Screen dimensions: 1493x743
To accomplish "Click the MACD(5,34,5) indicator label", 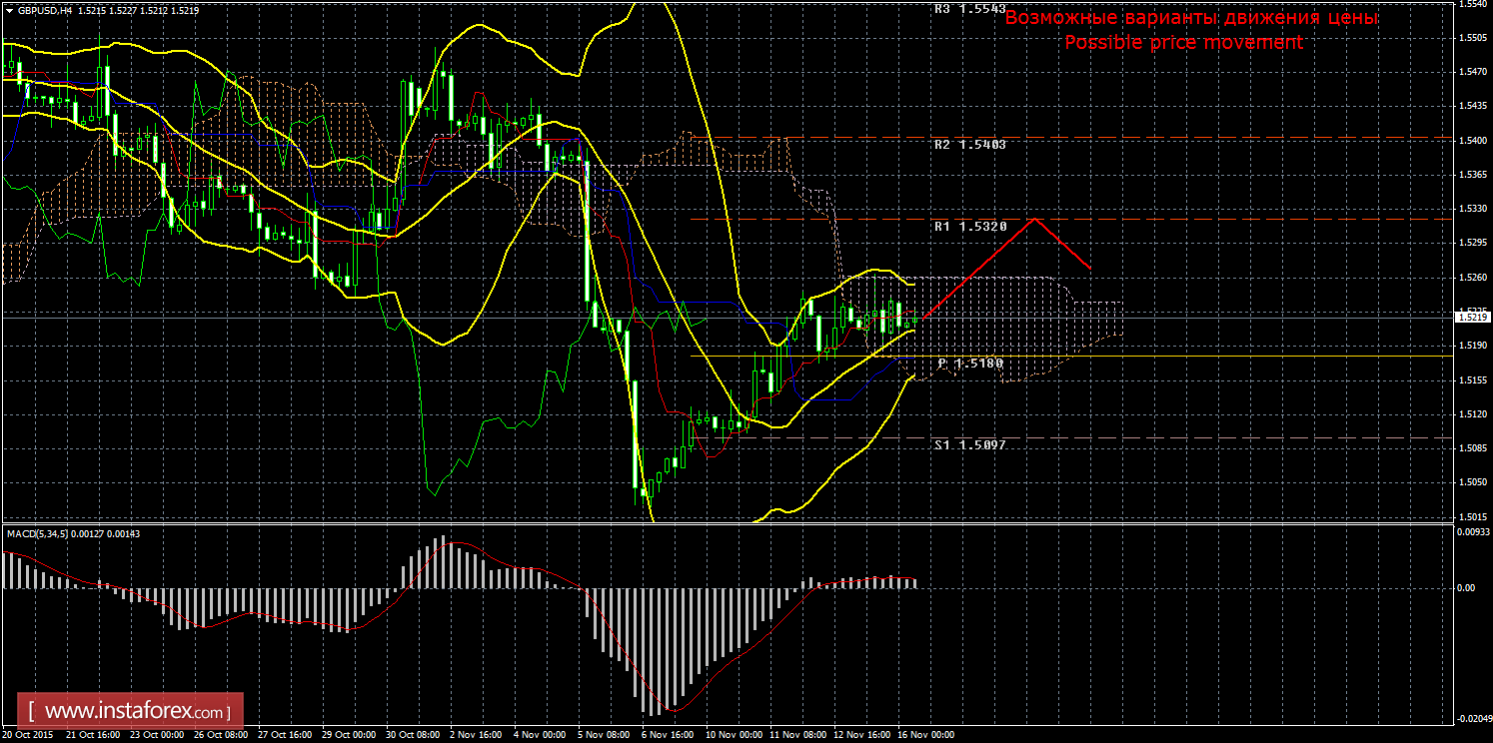I will click(x=40, y=533).
